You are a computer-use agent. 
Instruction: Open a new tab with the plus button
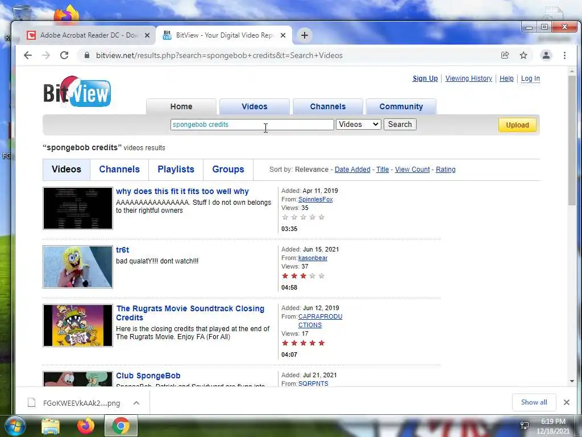pyautogui.click(x=305, y=35)
